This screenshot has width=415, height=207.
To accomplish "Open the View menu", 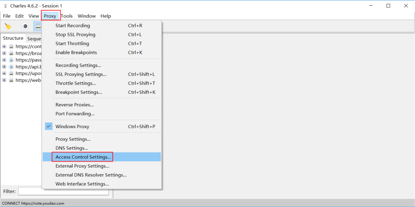I will pyautogui.click(x=33, y=16).
